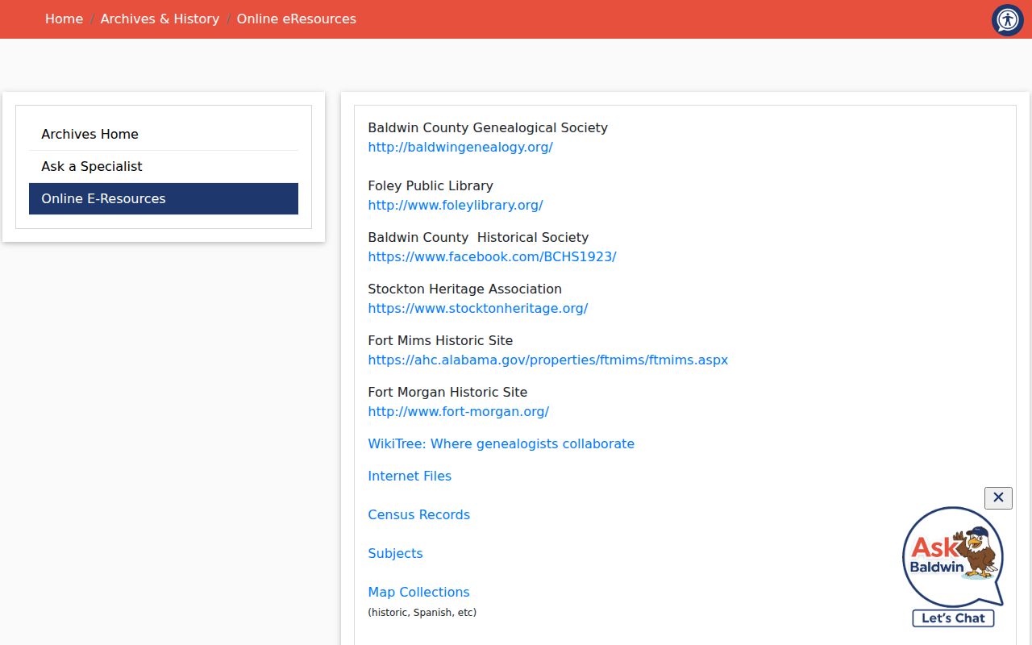Visit the fort-morgan.org link
This screenshot has height=645, width=1032.
(x=459, y=411)
